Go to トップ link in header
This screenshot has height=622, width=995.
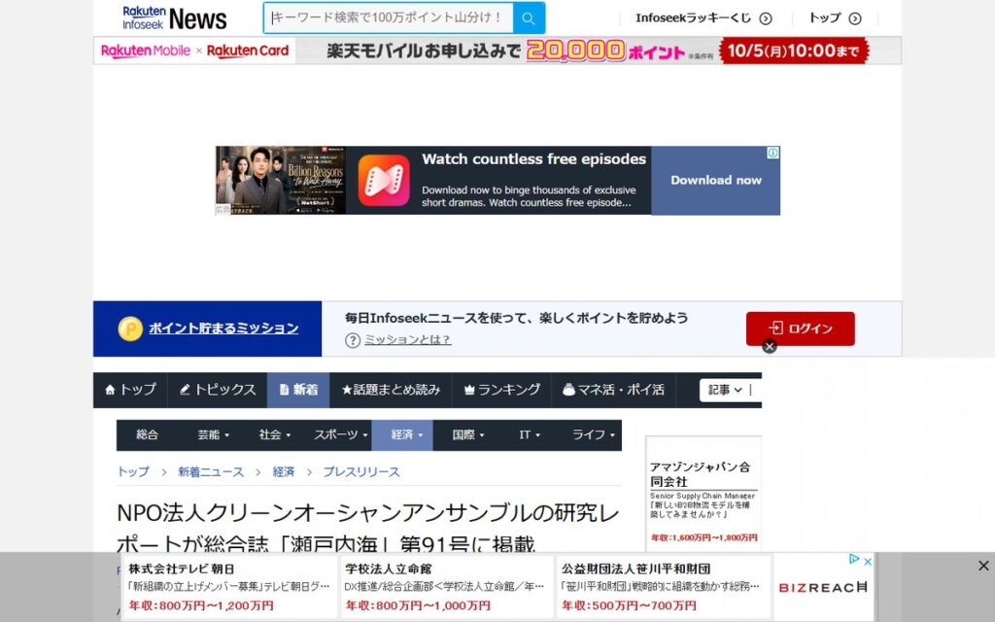pos(824,17)
